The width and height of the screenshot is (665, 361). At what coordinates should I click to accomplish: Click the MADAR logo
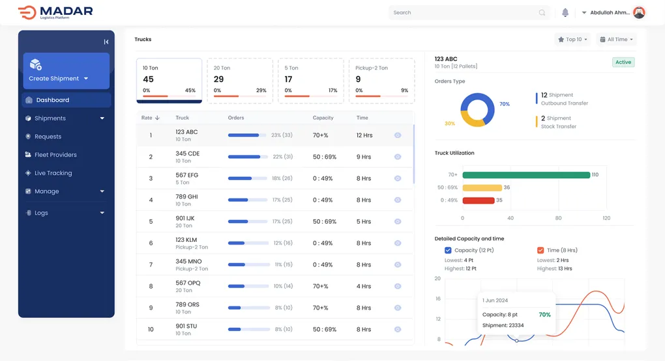[x=55, y=12]
